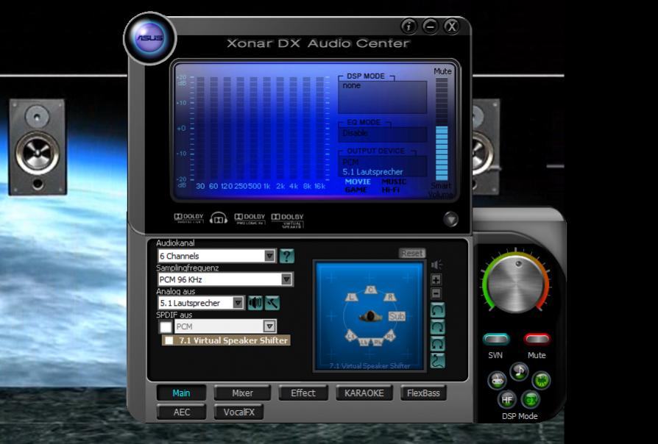Switch to the Effect tab
This screenshot has height=444, width=658.
303,393
